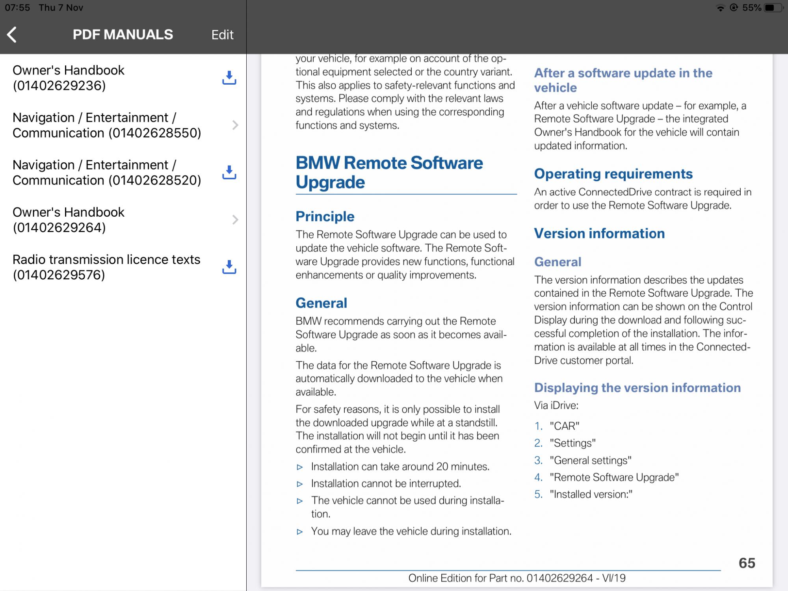
Task: Tap the Thu 7 Nov date
Action: pos(61,8)
